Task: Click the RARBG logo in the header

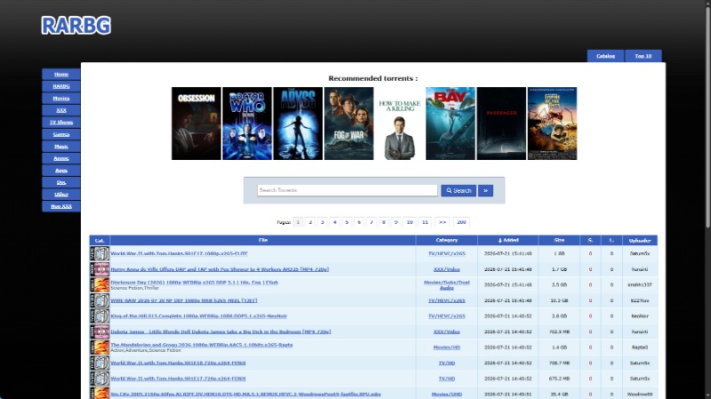Action: pos(76,26)
